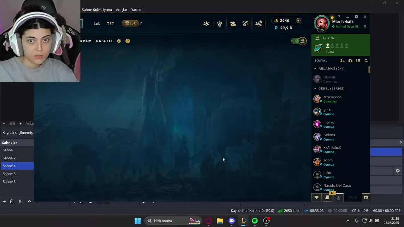Viewport: 404px width, 227px height.
Task: Select friend aliko in the list
Action: click(340, 175)
